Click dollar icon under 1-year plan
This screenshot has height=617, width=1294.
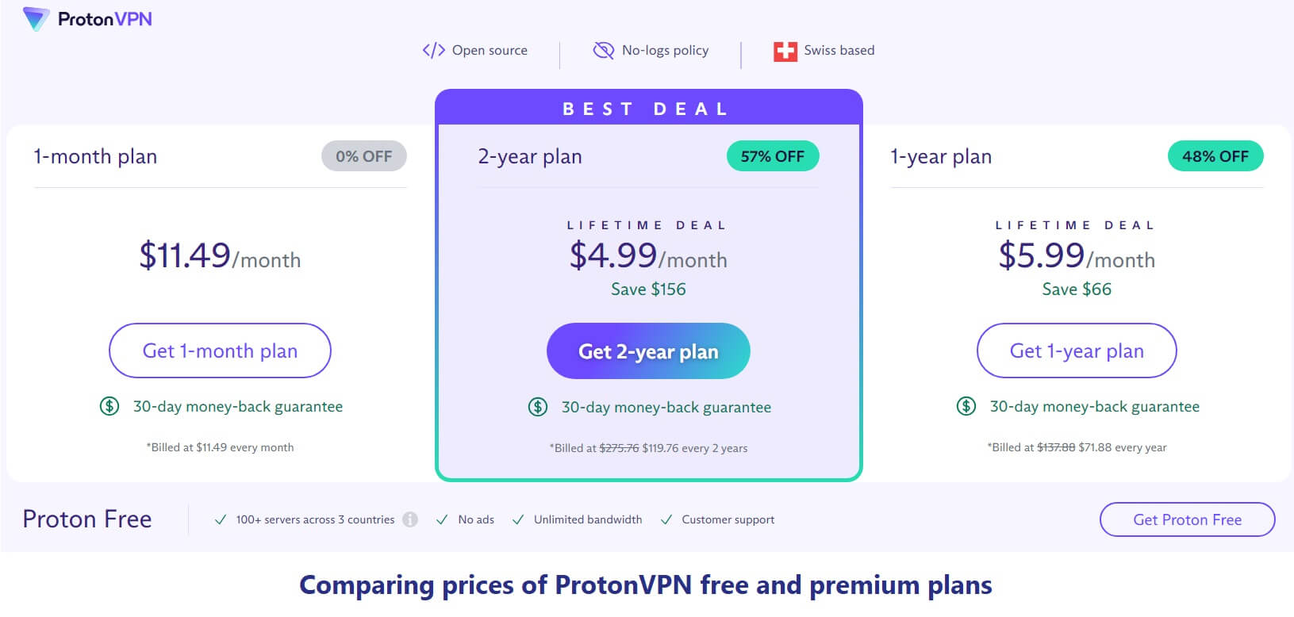[966, 406]
